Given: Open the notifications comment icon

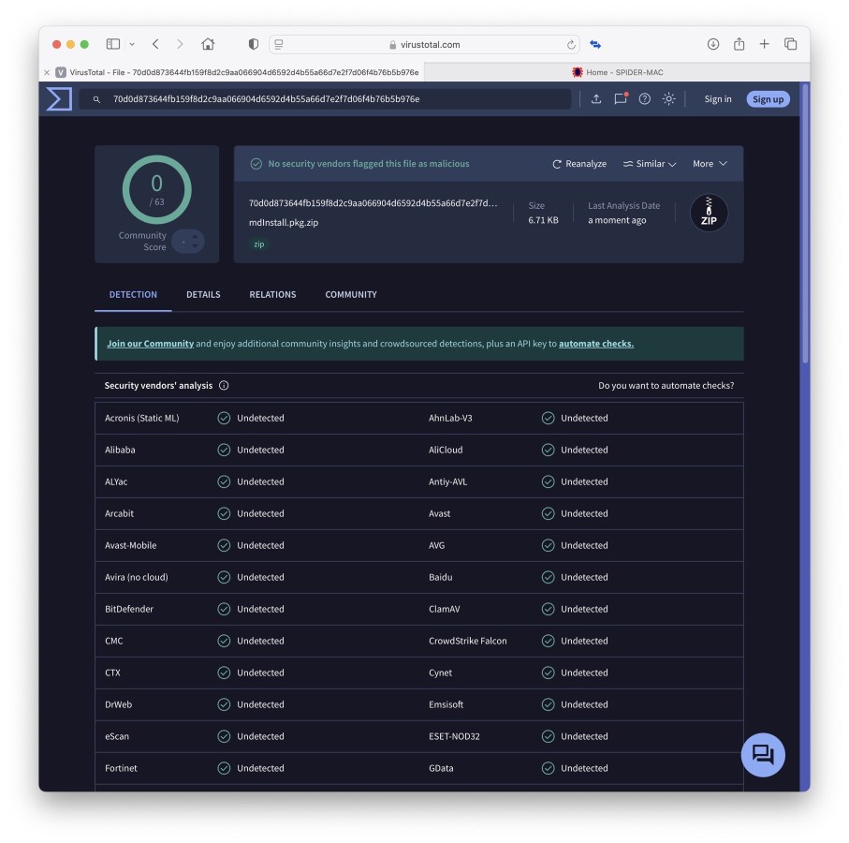Looking at the screenshot, I should pyautogui.click(x=621, y=98).
